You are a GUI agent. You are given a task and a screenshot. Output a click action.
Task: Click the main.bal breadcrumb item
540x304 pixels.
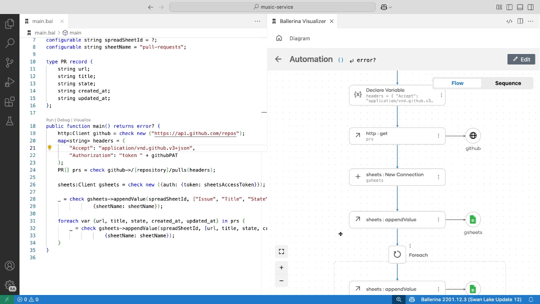pyautogui.click(x=45, y=32)
